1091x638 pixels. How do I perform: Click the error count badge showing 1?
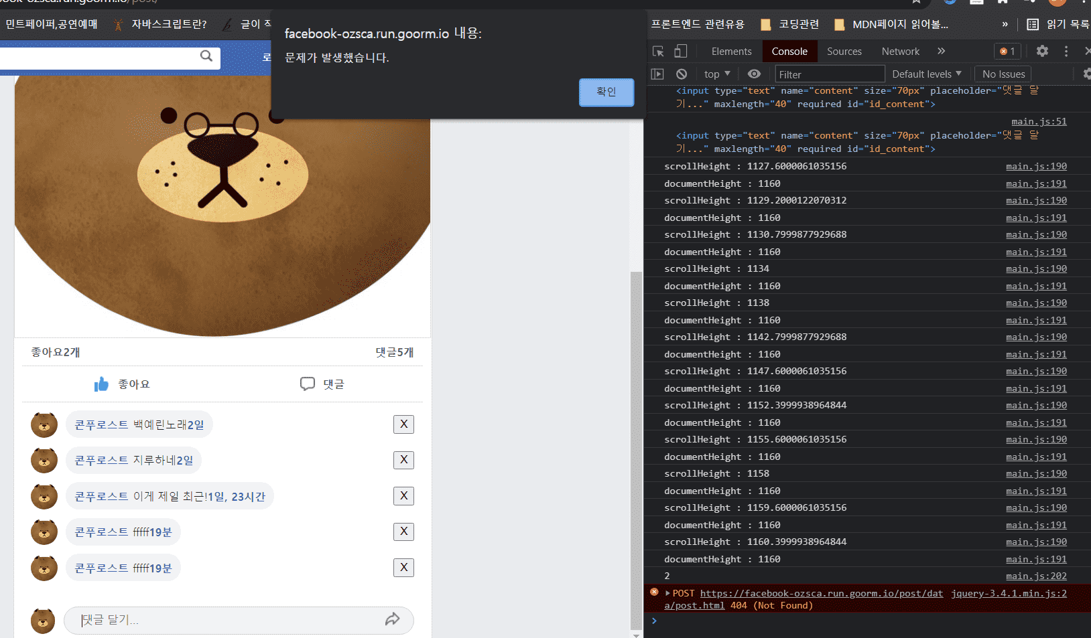[1007, 52]
